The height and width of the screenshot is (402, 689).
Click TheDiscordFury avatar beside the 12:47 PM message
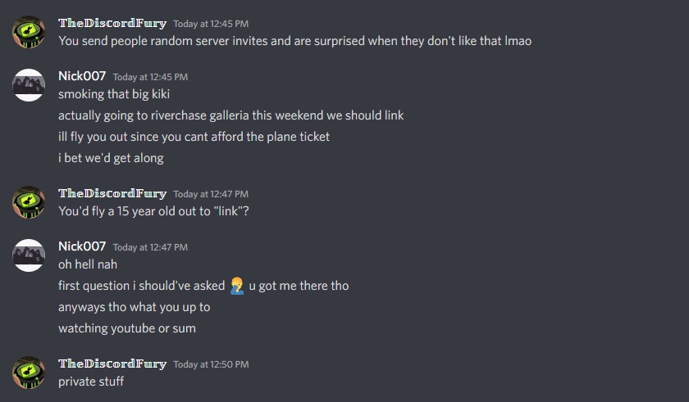pyautogui.click(x=29, y=202)
